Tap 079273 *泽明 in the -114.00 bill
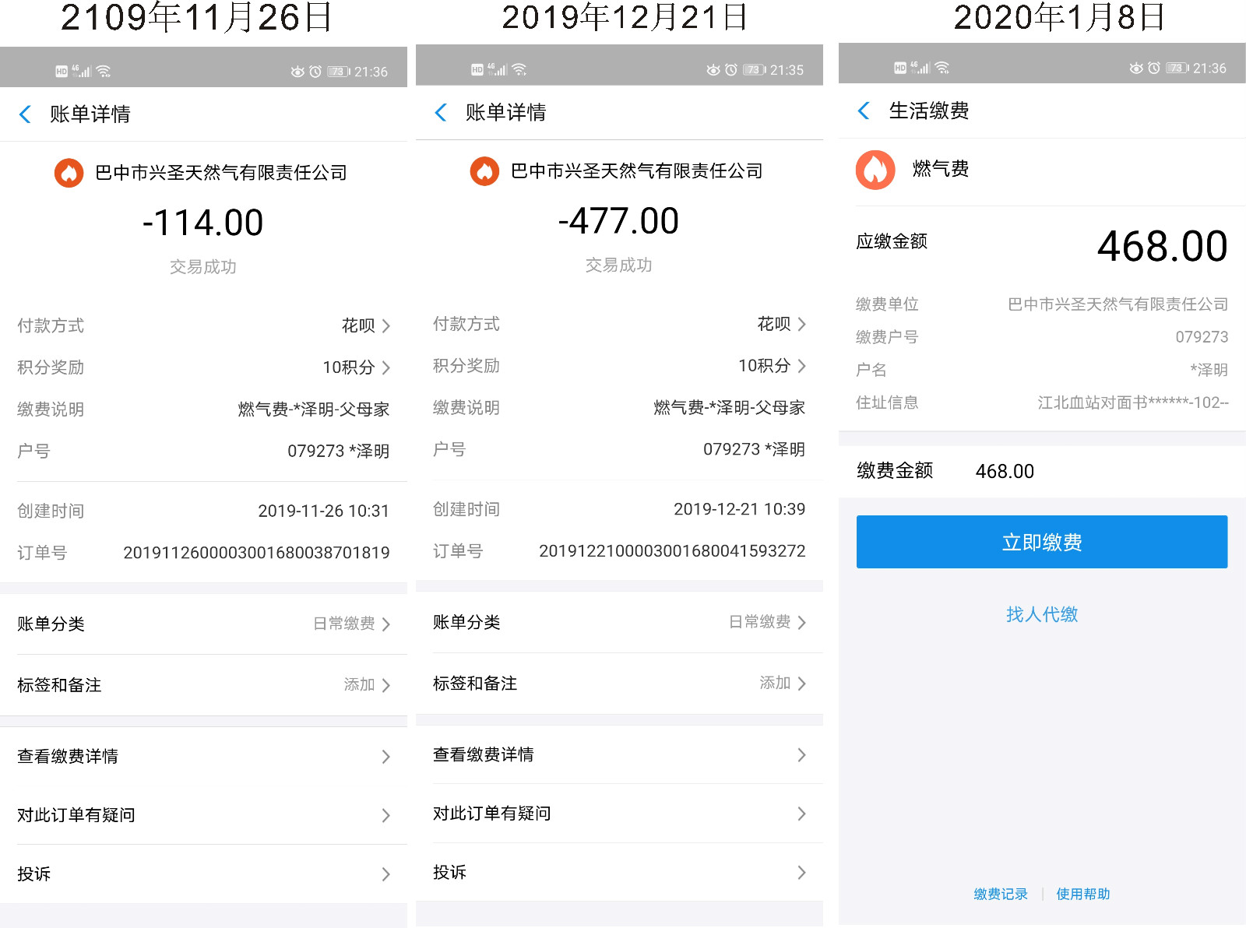This screenshot has height=928, width=1246. (339, 452)
